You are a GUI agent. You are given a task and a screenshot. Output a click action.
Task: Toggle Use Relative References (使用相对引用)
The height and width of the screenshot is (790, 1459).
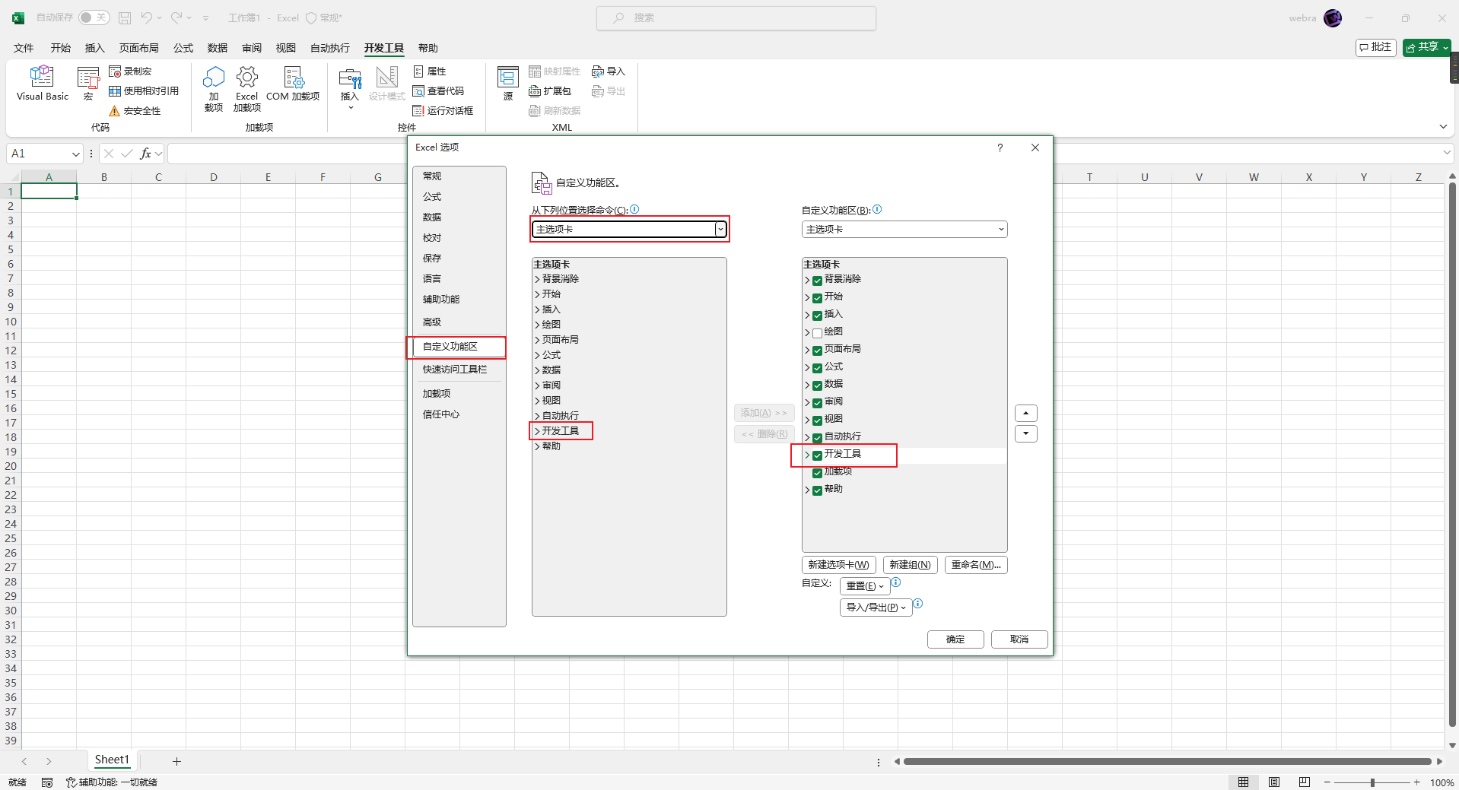click(144, 91)
